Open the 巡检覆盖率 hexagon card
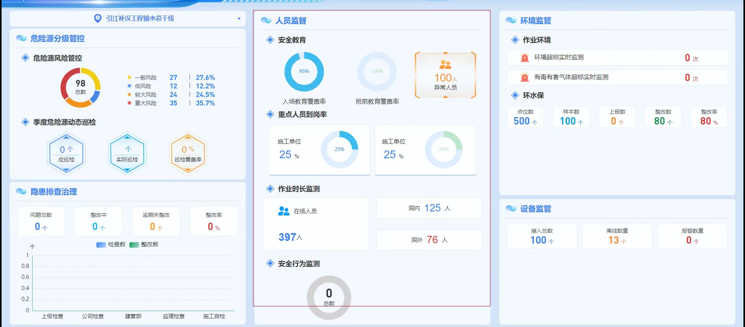The height and width of the screenshot is (327, 745). (x=188, y=153)
